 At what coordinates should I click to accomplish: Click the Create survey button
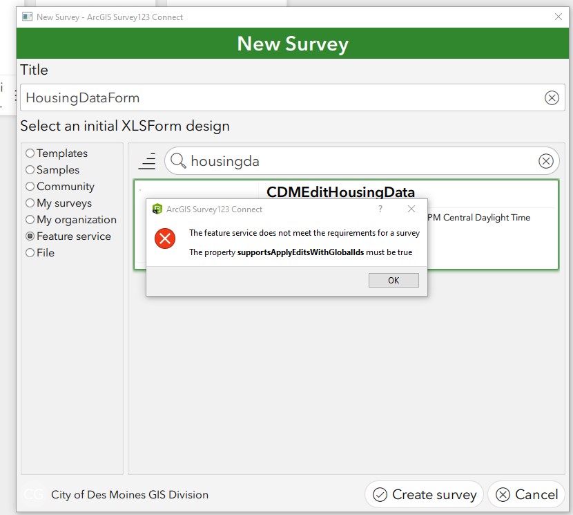[x=424, y=494]
